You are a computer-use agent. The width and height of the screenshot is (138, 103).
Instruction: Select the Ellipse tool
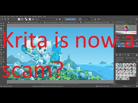pos(3,31)
